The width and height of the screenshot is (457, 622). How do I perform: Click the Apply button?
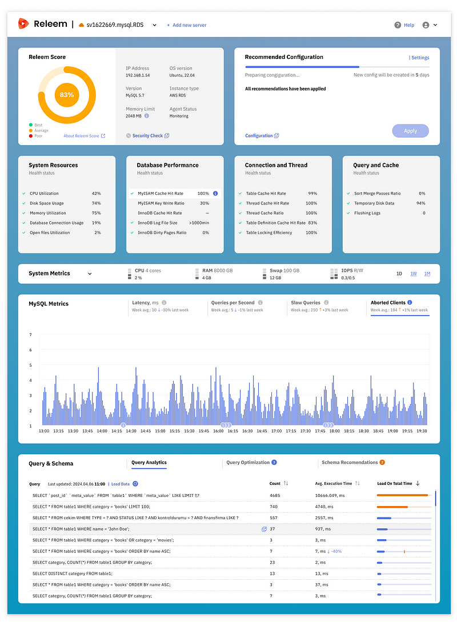[x=410, y=131]
